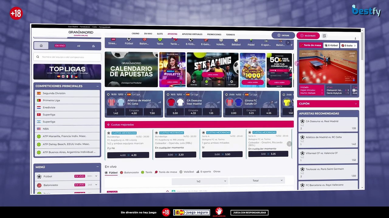The width and height of the screenshot is (389, 218).
Task: Open the 1x2 market dropdown
Action: click(x=200, y=181)
